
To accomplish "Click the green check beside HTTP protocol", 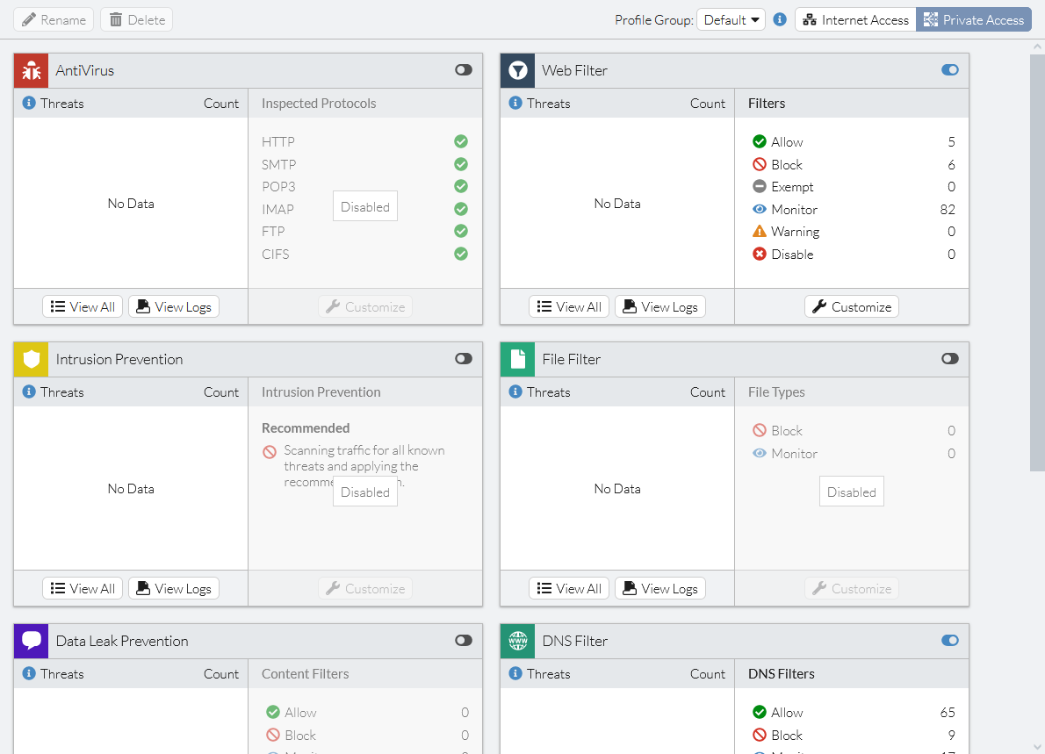I will click(x=460, y=141).
